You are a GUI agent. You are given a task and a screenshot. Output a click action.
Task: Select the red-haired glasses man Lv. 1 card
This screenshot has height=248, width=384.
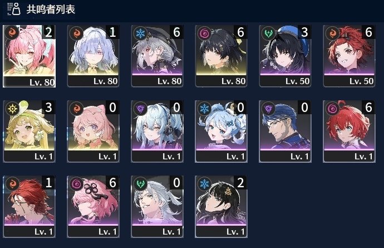29,207
